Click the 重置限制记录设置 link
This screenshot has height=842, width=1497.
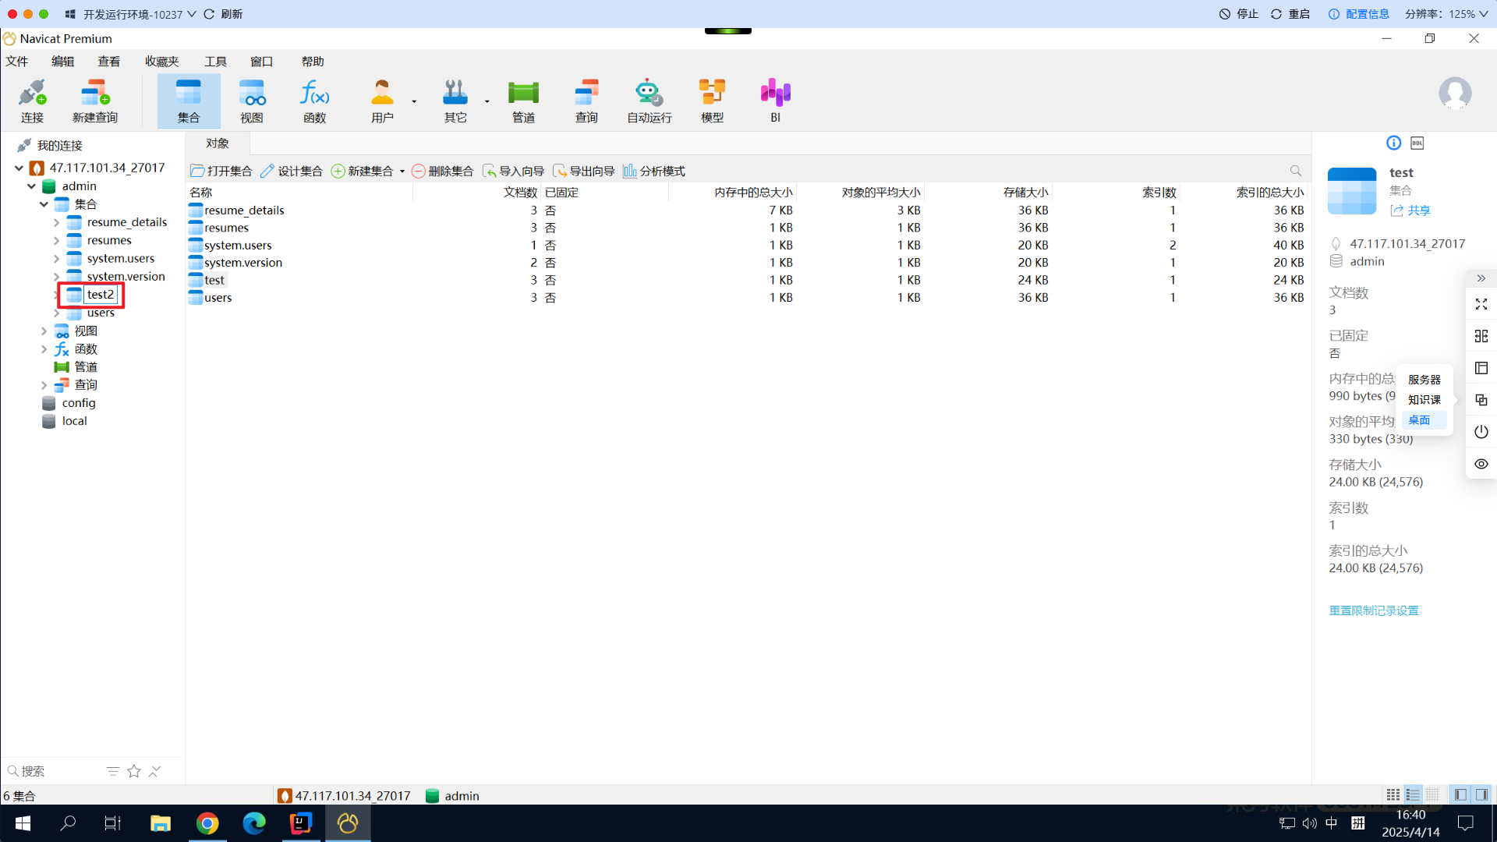(x=1374, y=610)
